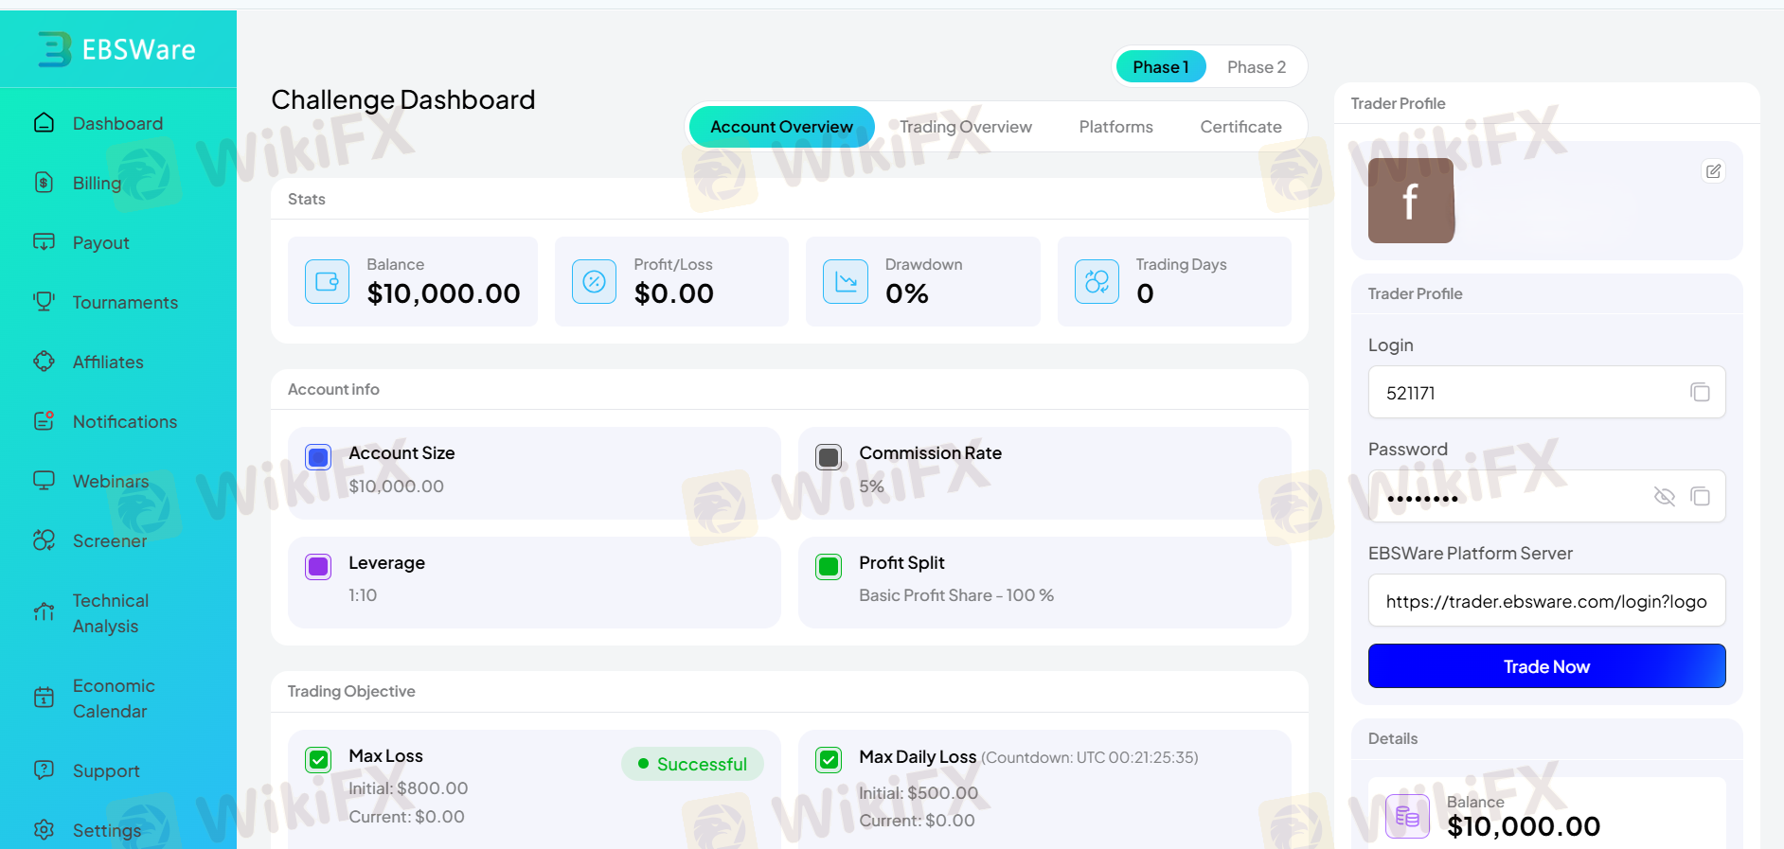1784x849 pixels.
Task: Open the Payout section
Action: click(100, 242)
